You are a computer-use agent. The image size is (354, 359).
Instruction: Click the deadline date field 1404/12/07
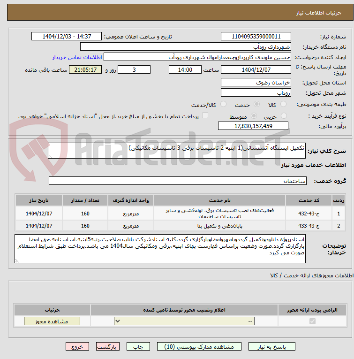(256, 69)
